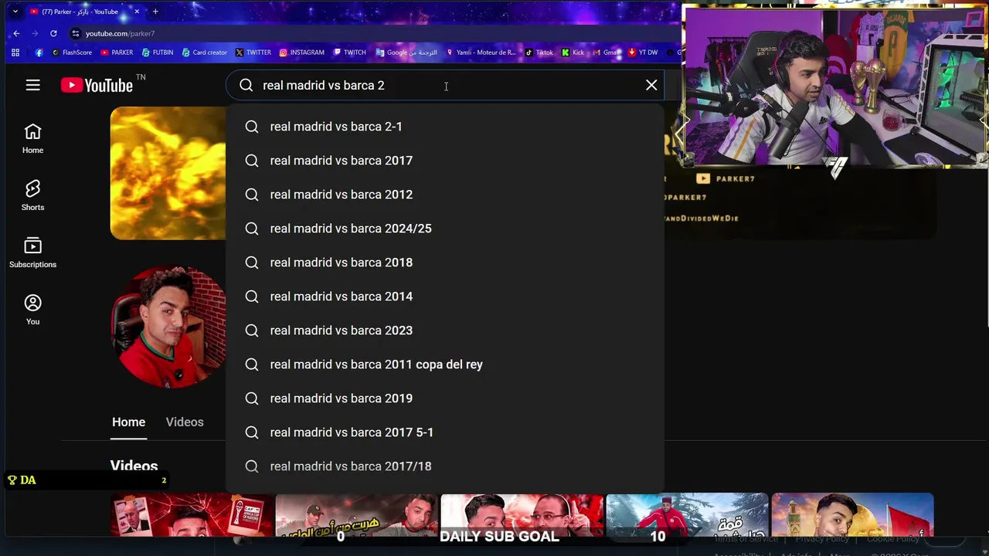Clear the search box with the X

click(651, 85)
